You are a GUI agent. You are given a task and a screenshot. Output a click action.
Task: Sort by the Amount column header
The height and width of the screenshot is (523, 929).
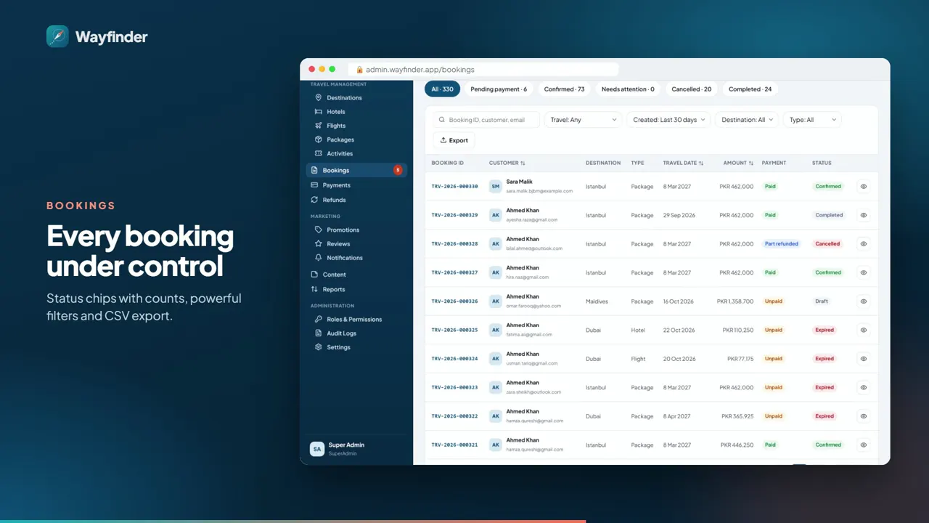[x=738, y=163]
